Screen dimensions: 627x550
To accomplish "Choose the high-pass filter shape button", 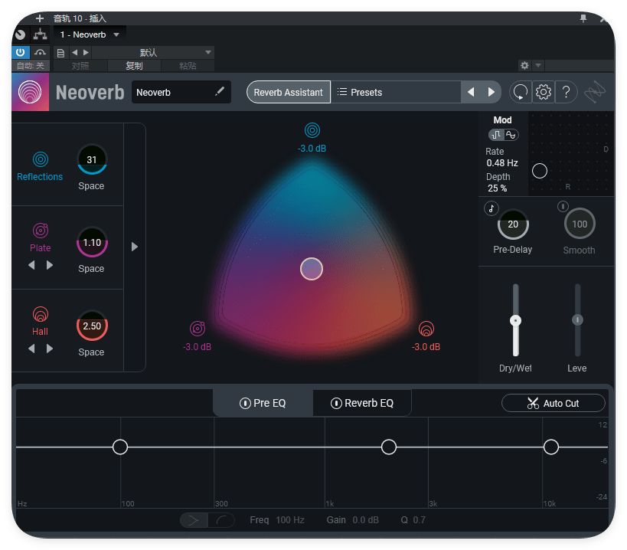I will [220, 520].
